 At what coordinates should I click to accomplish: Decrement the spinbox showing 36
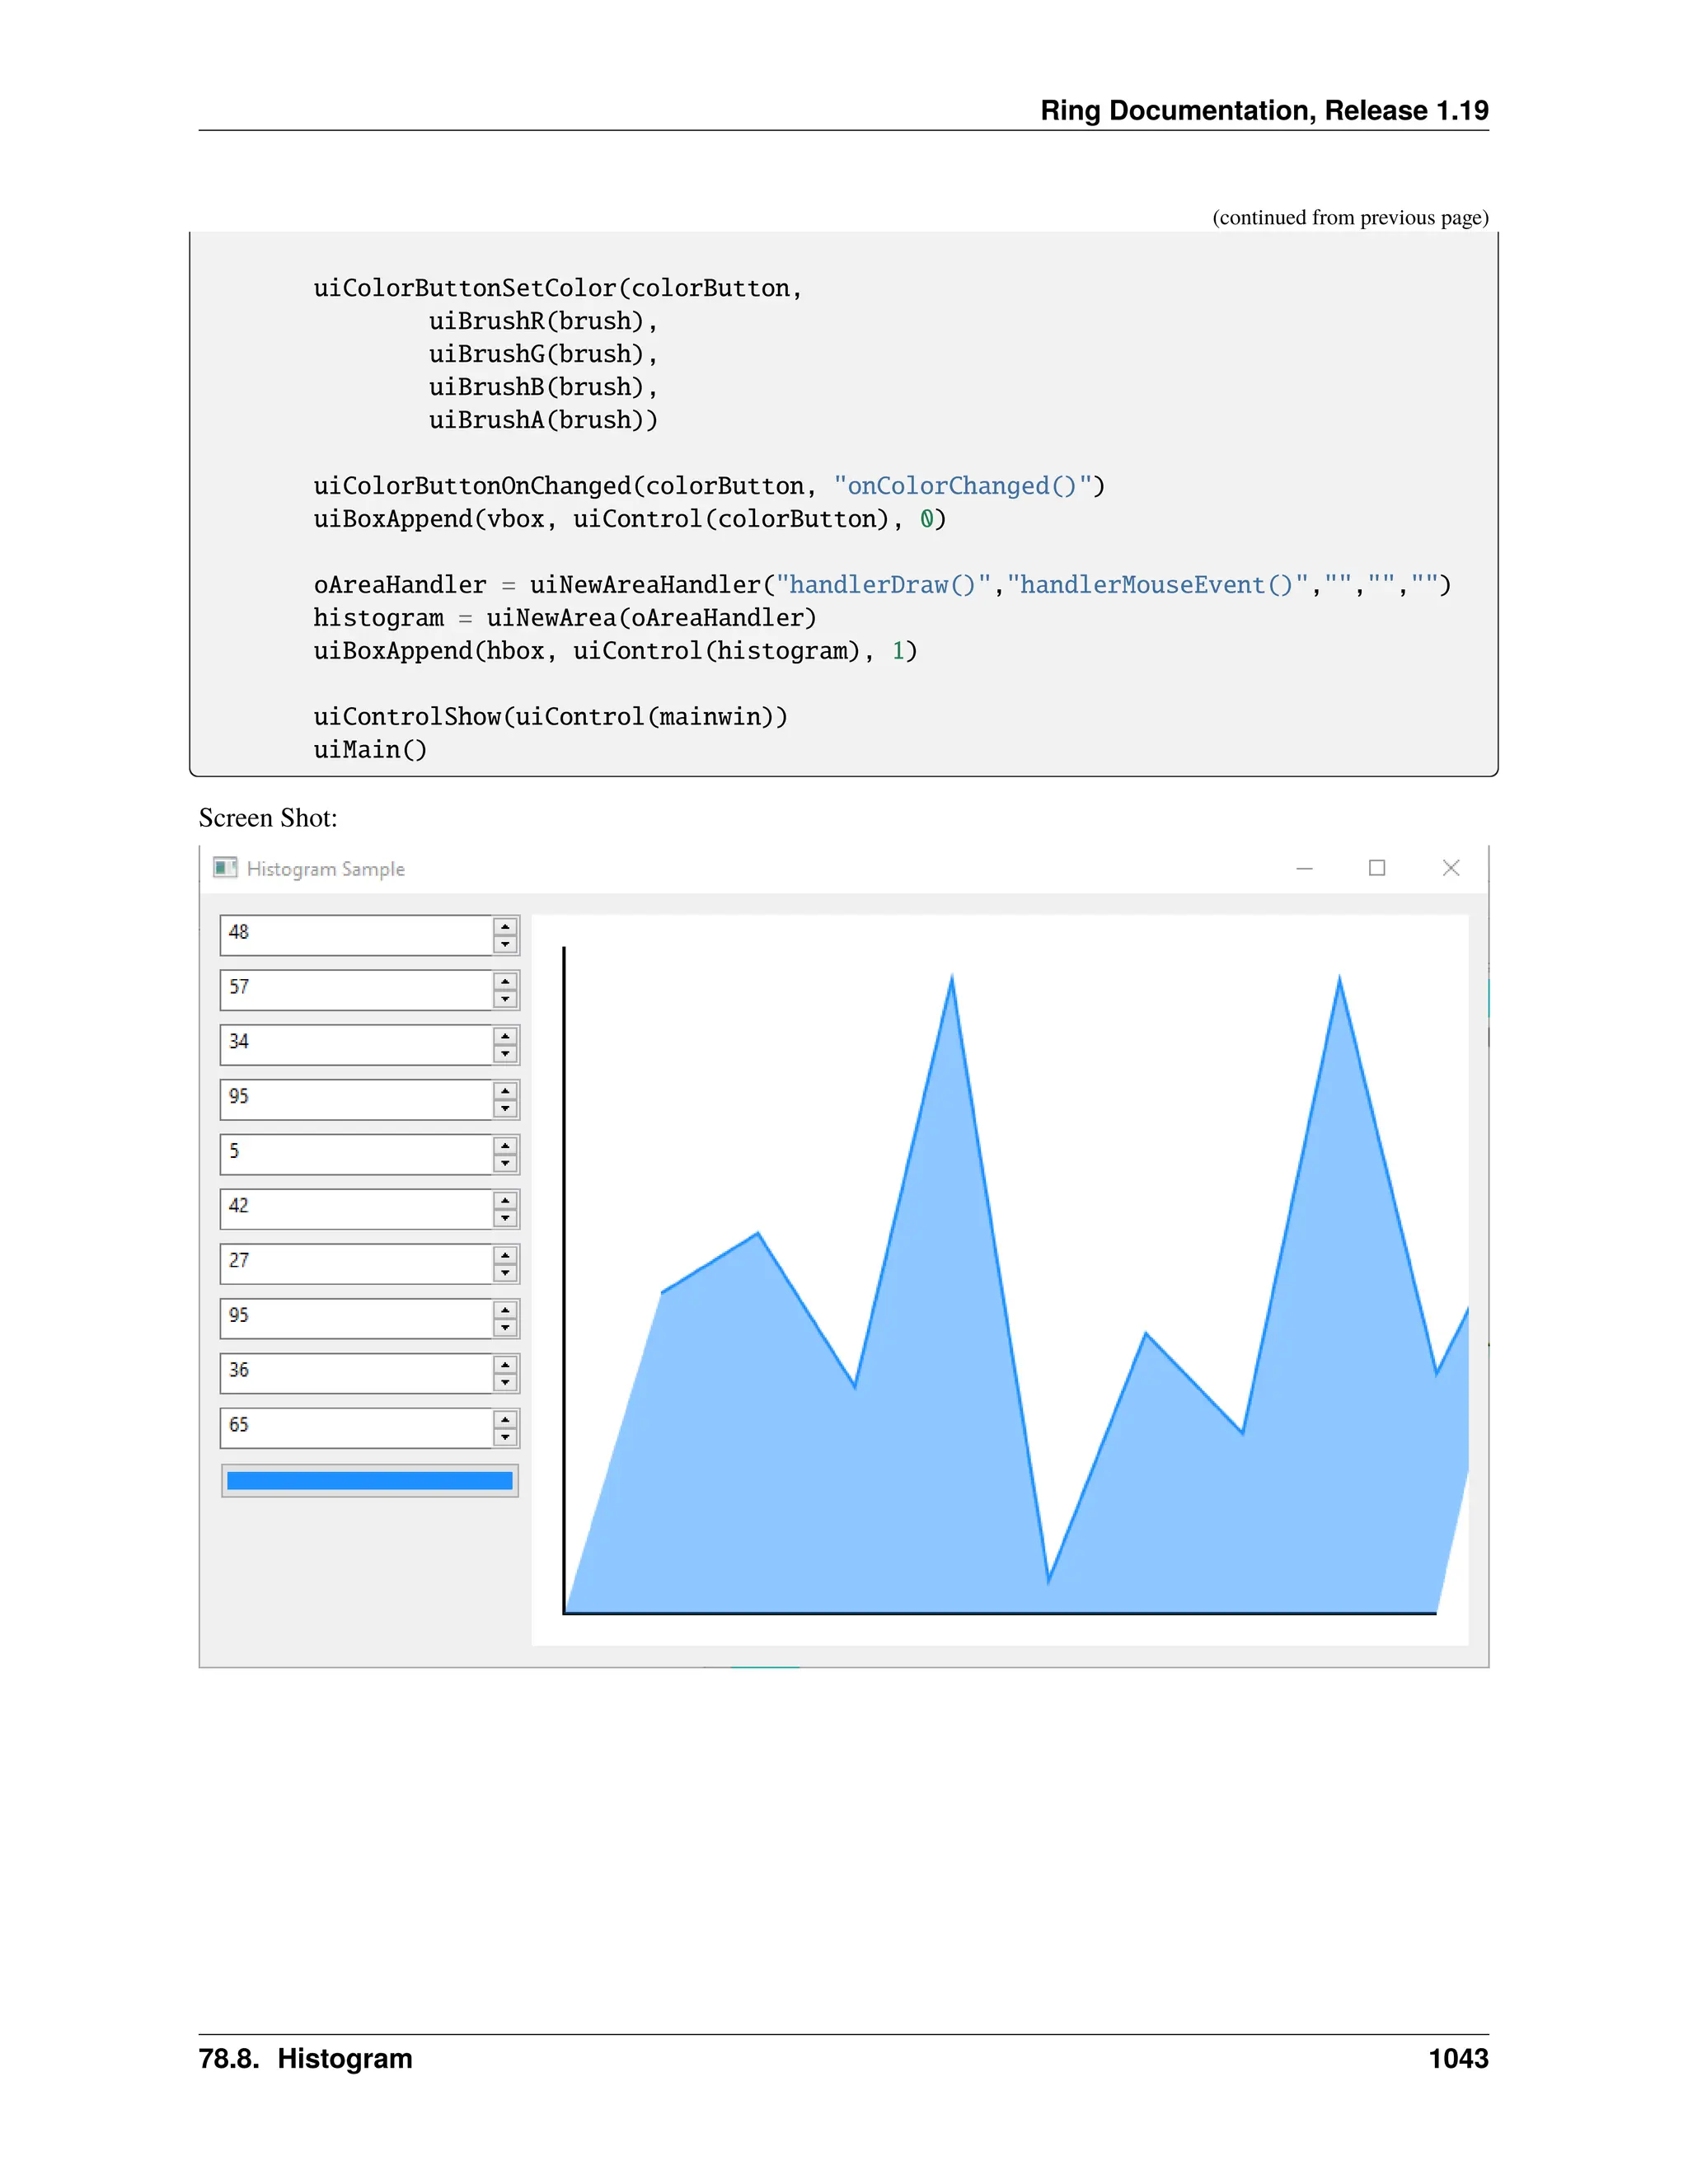(x=505, y=1383)
